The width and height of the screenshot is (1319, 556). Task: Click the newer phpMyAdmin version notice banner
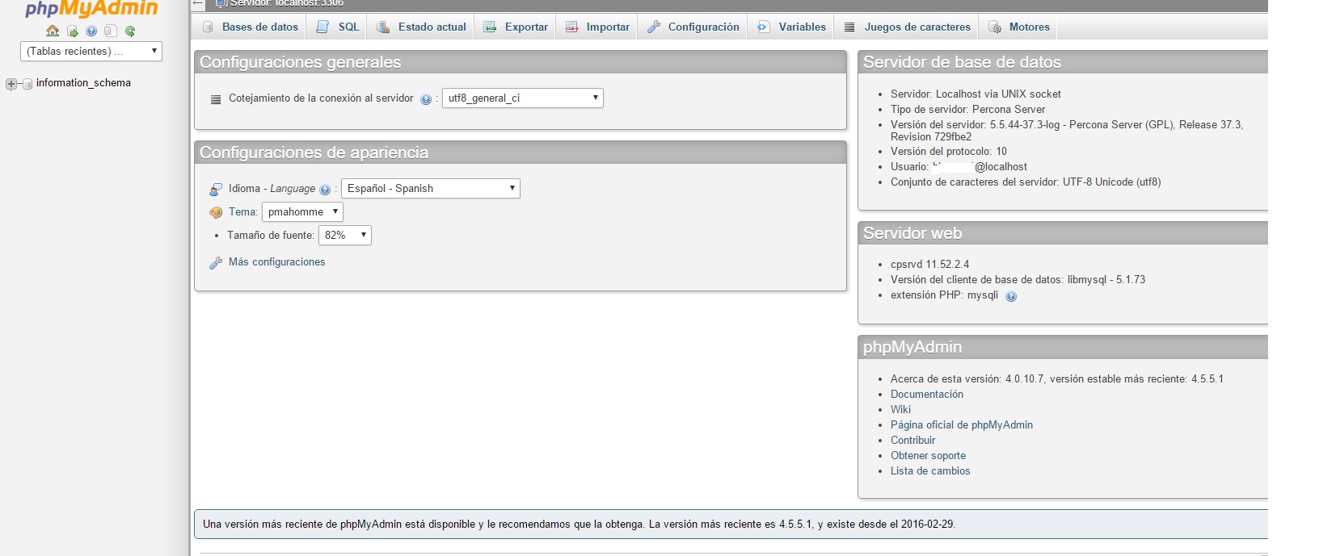tap(731, 524)
